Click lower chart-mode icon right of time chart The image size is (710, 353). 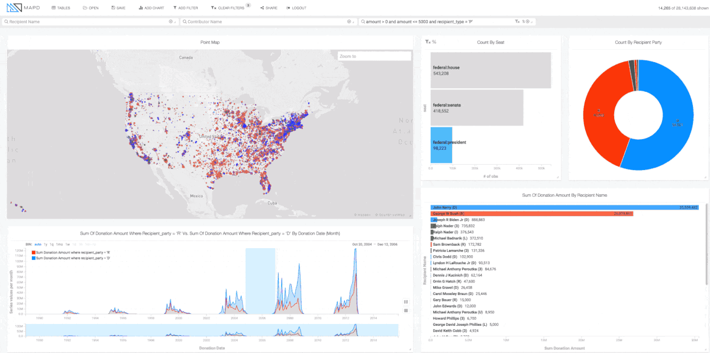tap(406, 310)
